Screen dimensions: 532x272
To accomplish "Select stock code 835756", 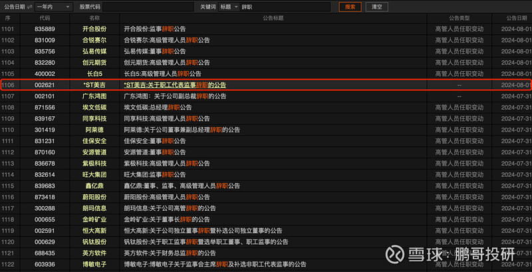I will point(45,52).
